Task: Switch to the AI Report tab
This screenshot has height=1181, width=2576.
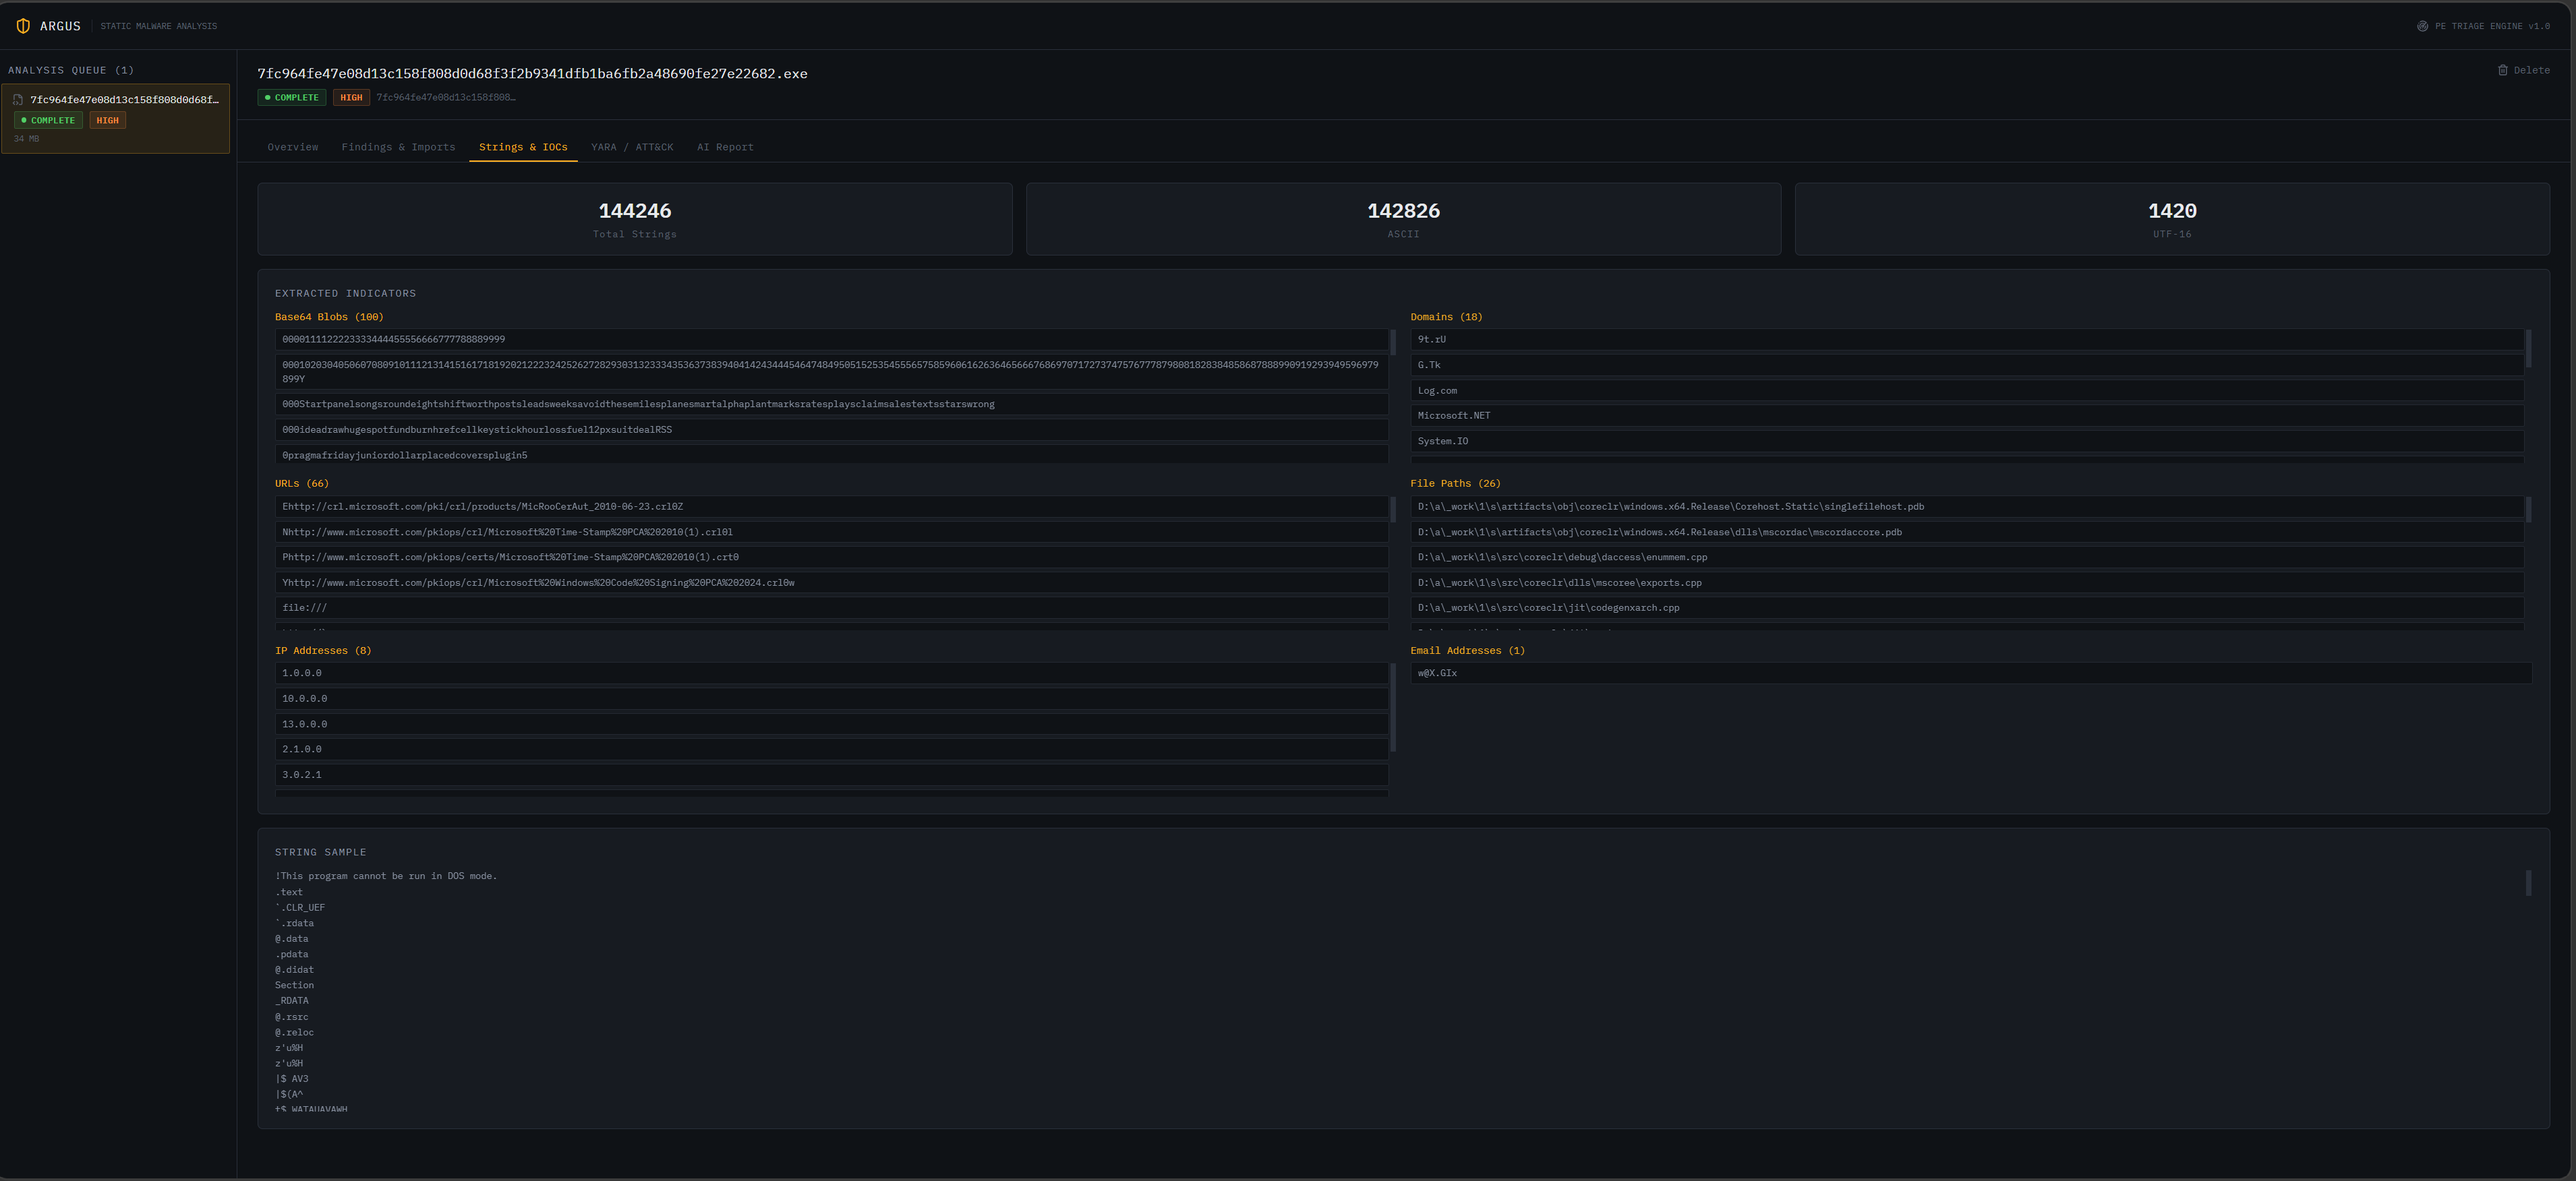Action: click(x=725, y=147)
